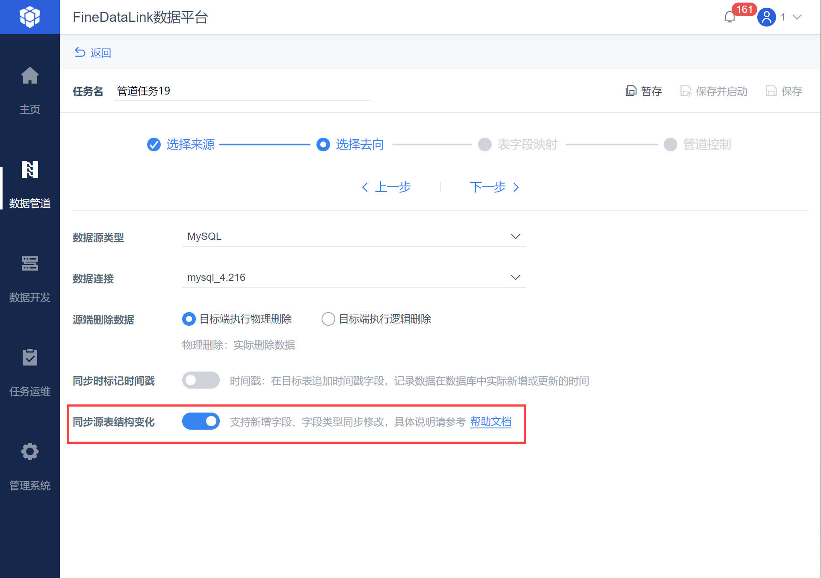
Task: Open the 帮助文档 help link
Action: coord(490,422)
